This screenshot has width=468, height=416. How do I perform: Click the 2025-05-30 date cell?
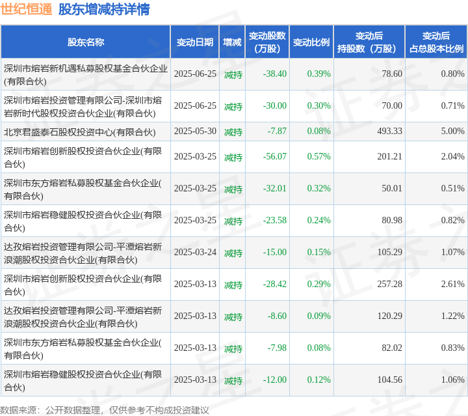point(195,132)
